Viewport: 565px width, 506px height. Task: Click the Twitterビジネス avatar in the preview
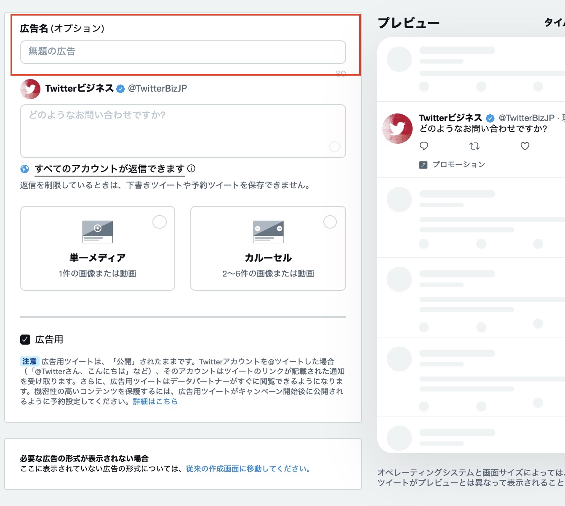click(397, 129)
